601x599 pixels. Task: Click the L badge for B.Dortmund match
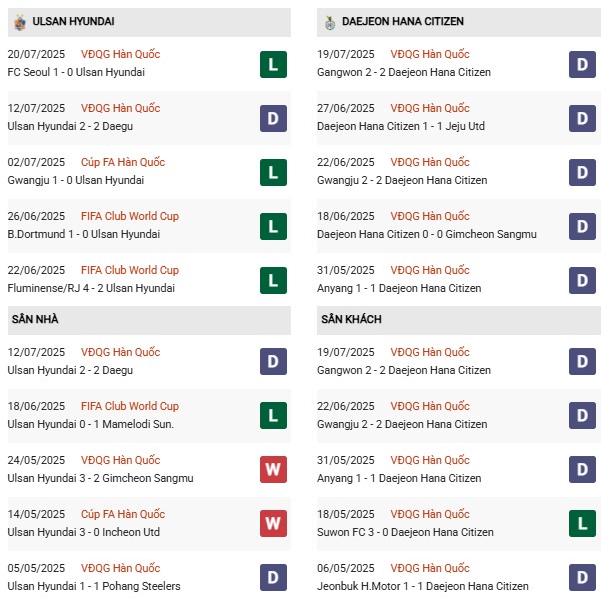[x=272, y=227]
